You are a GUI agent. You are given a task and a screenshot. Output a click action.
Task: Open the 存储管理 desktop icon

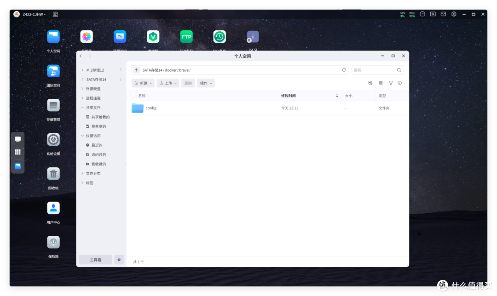tap(53, 105)
